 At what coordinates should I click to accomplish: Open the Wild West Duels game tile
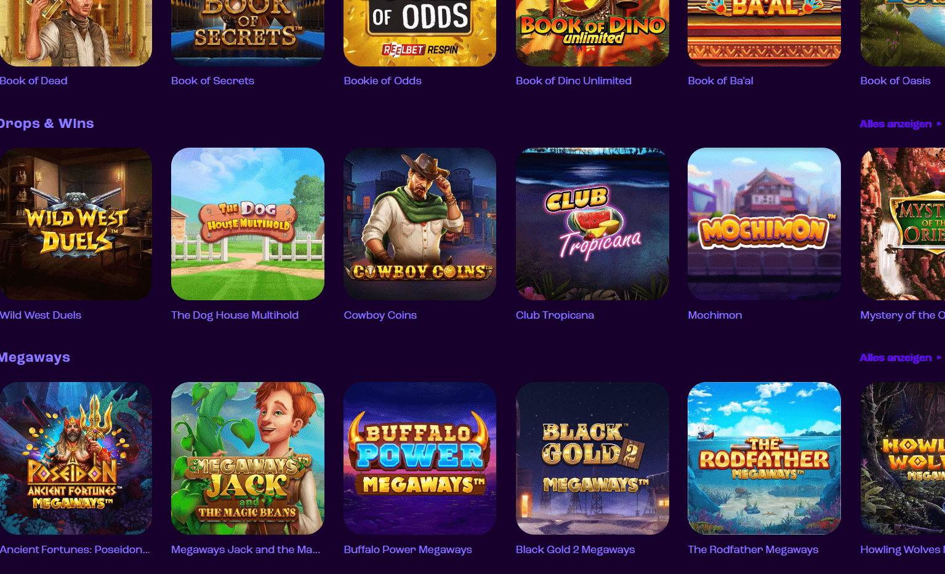[x=76, y=224]
